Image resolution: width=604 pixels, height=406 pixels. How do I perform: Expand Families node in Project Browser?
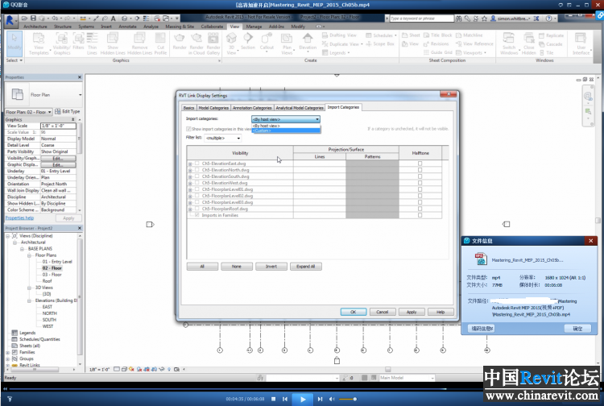(x=8, y=353)
